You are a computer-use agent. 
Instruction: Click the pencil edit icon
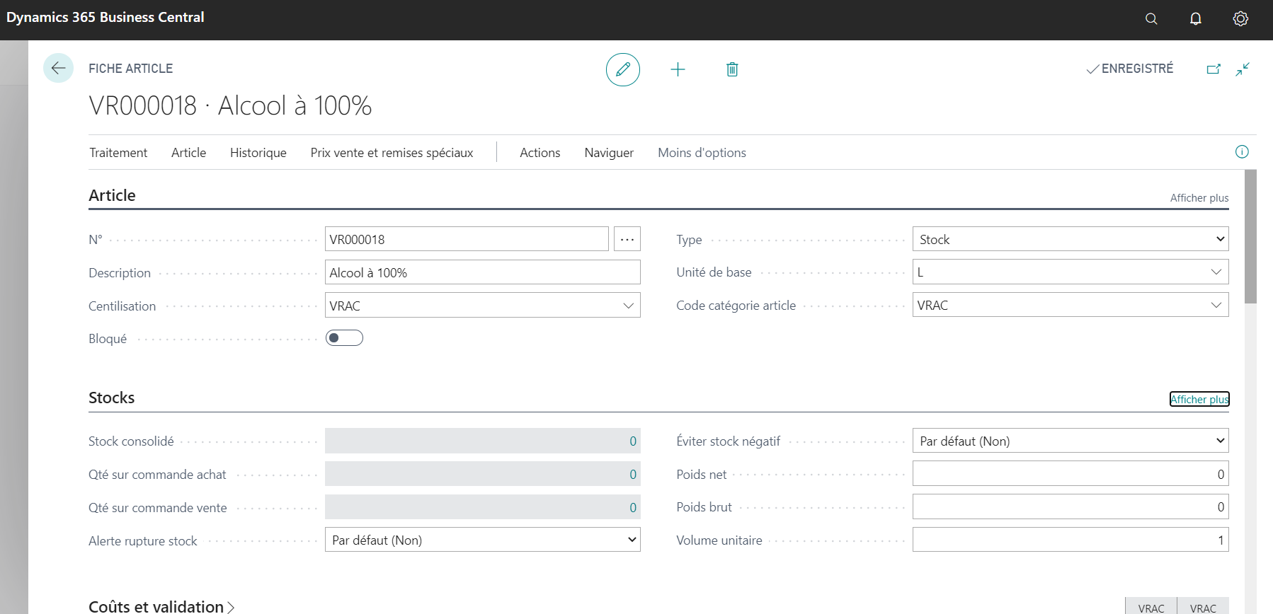click(623, 69)
